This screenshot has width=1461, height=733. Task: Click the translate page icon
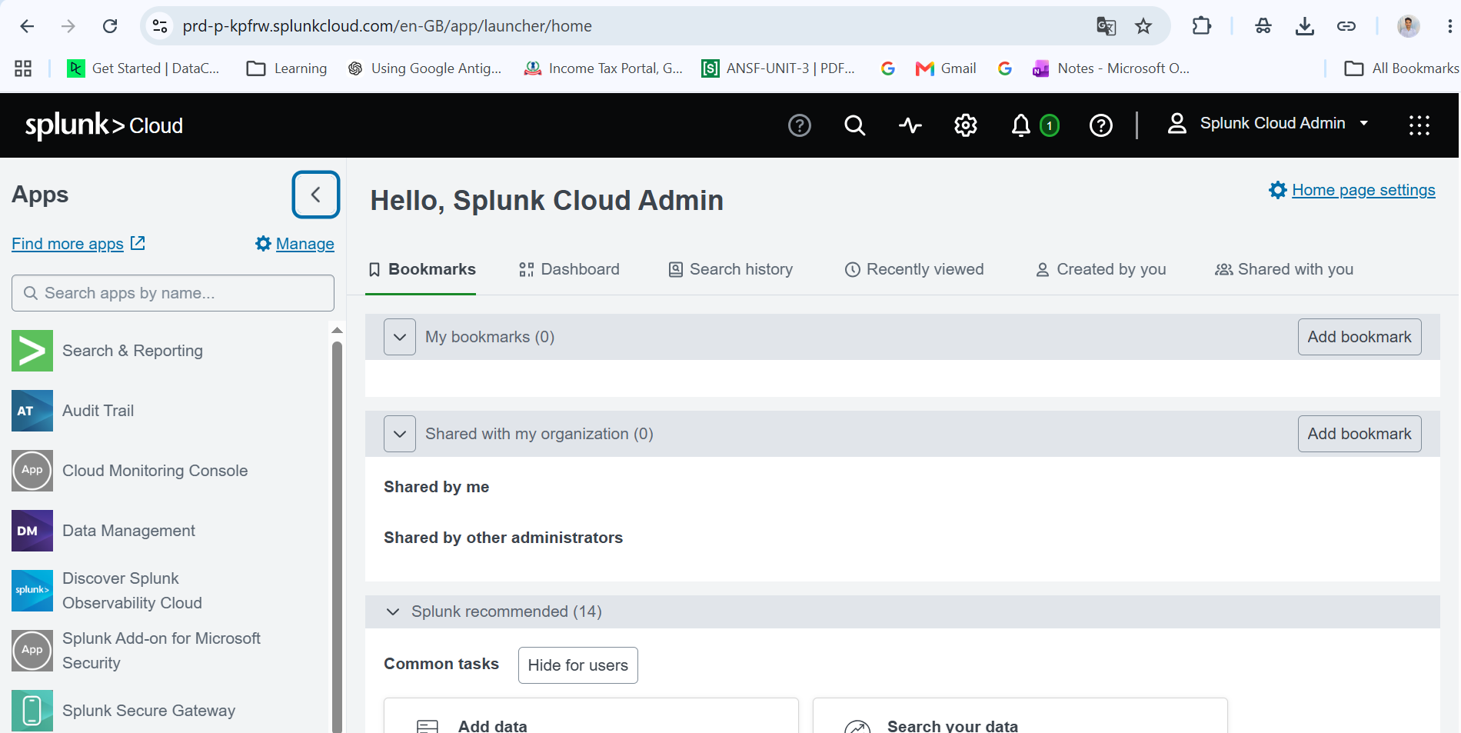(x=1106, y=26)
